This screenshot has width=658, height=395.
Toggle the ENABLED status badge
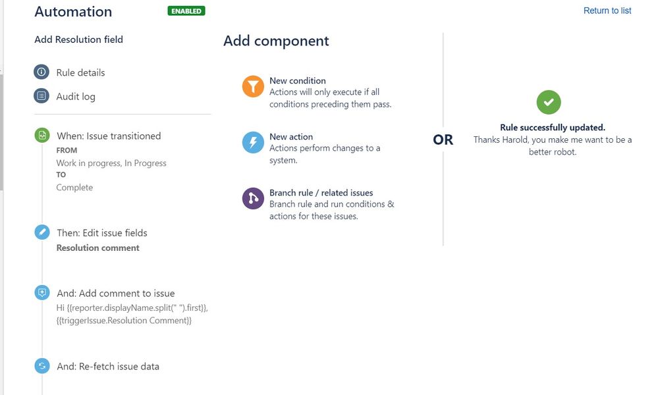point(186,11)
